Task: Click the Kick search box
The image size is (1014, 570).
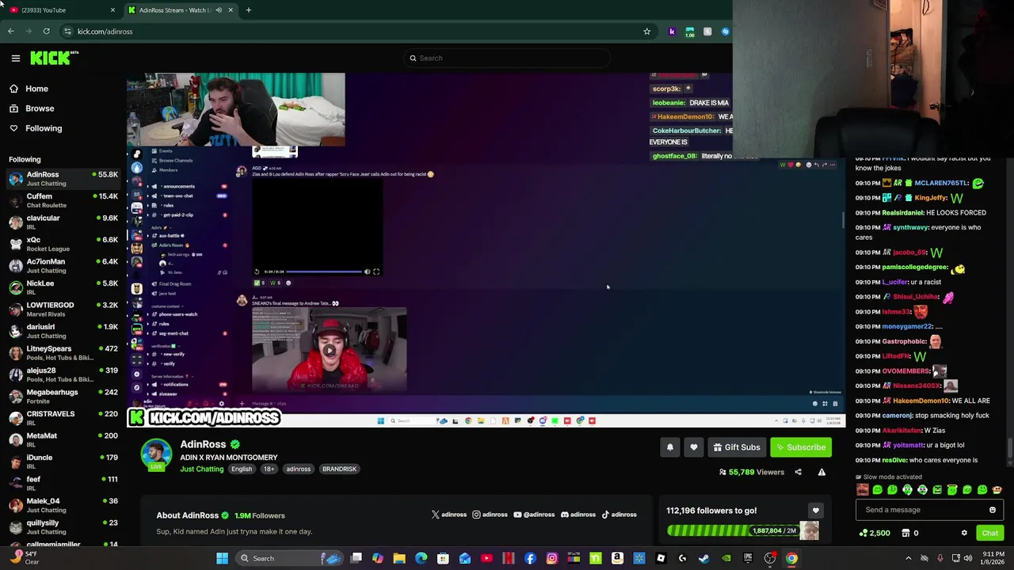Action: pos(507,58)
